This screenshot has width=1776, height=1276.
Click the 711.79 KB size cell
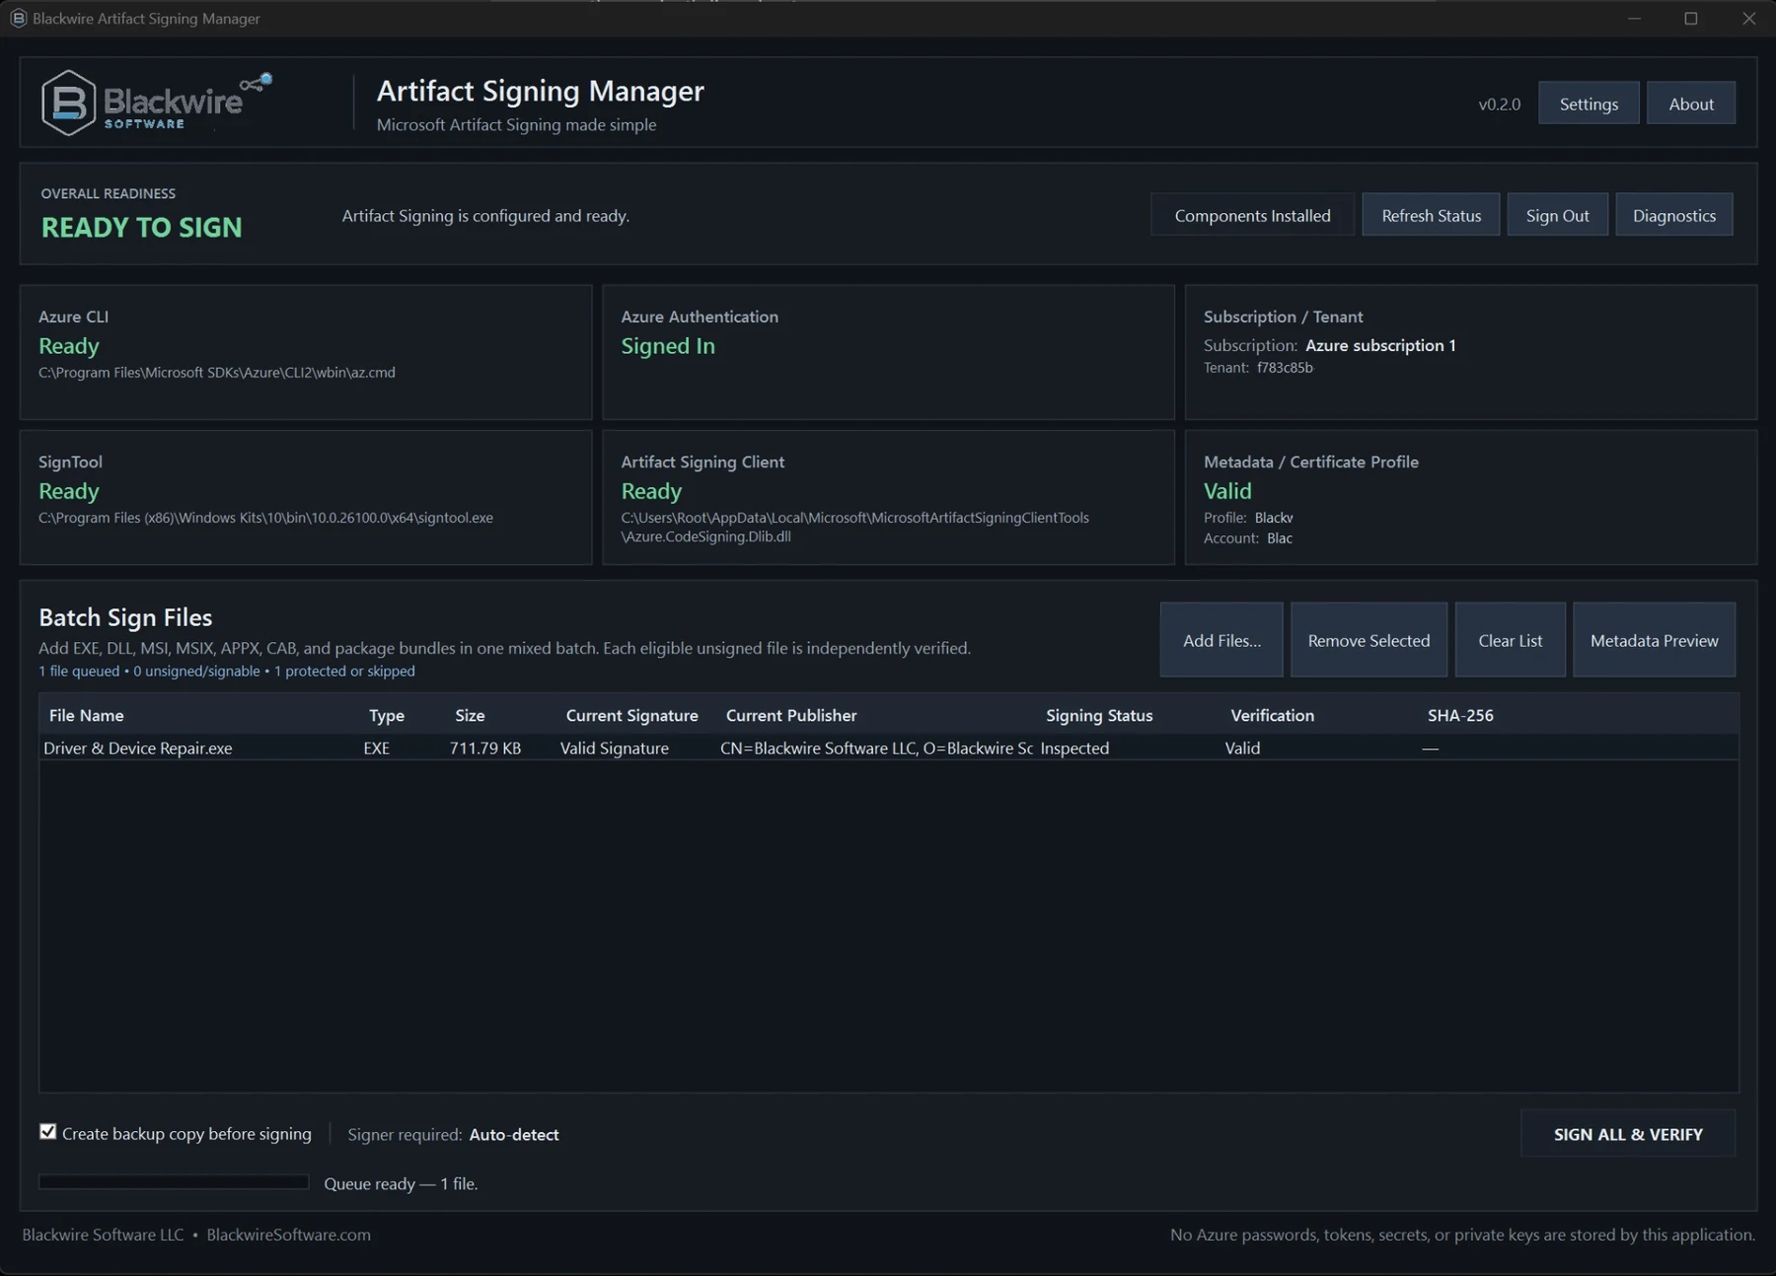pos(485,747)
